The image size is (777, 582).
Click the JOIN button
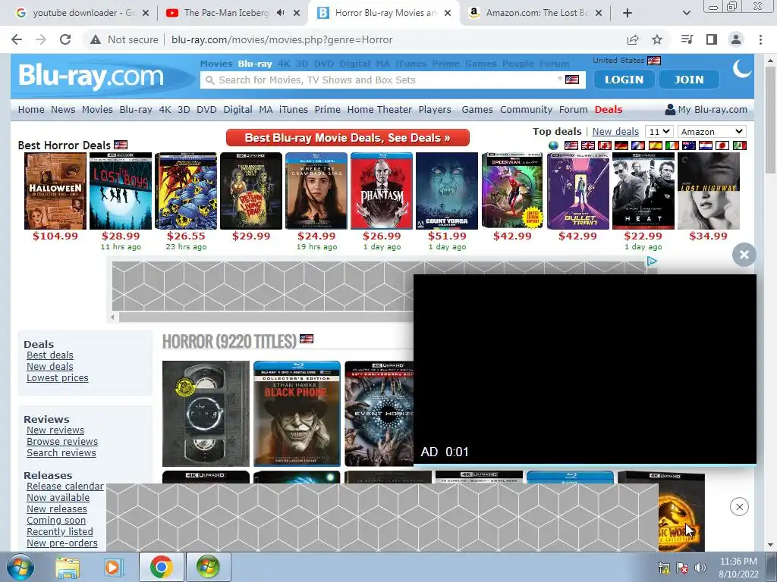tap(689, 80)
